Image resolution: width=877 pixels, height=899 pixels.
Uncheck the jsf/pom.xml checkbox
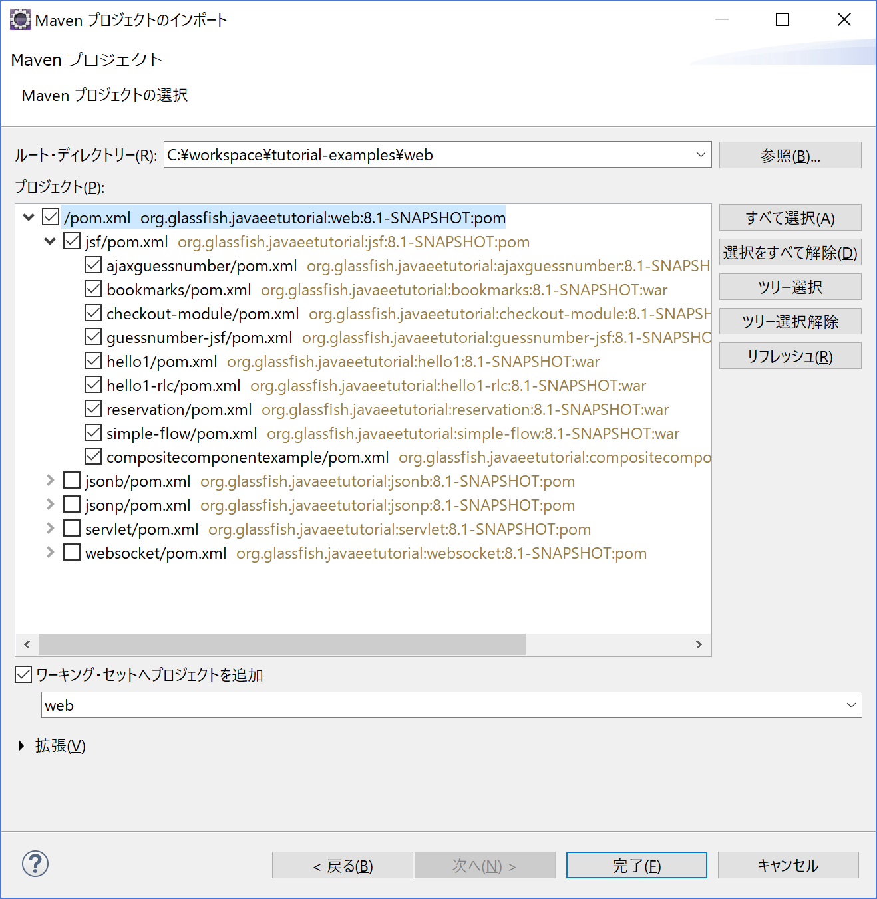(72, 241)
